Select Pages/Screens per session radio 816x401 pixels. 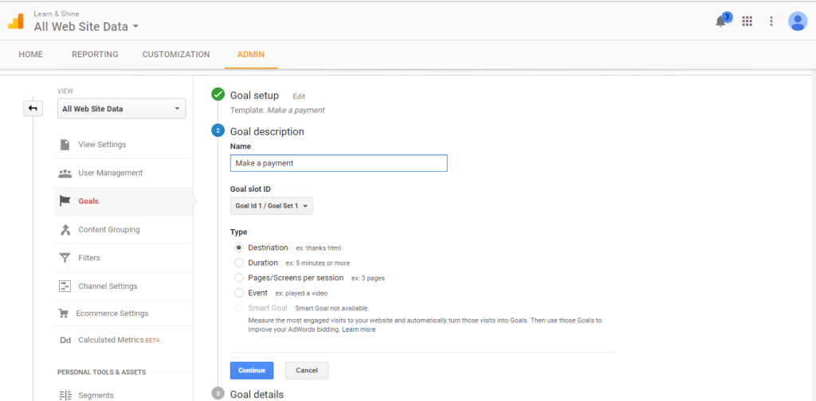[x=239, y=278]
